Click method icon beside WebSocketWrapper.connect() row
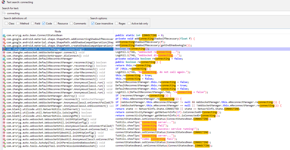The height and width of the screenshot is (150, 290). (x=4, y=52)
